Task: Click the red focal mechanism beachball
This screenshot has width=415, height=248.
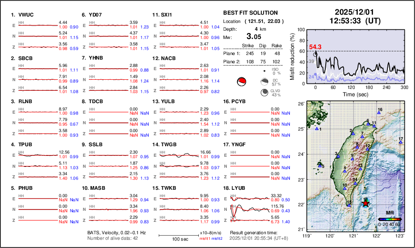Action: (x=241, y=83)
